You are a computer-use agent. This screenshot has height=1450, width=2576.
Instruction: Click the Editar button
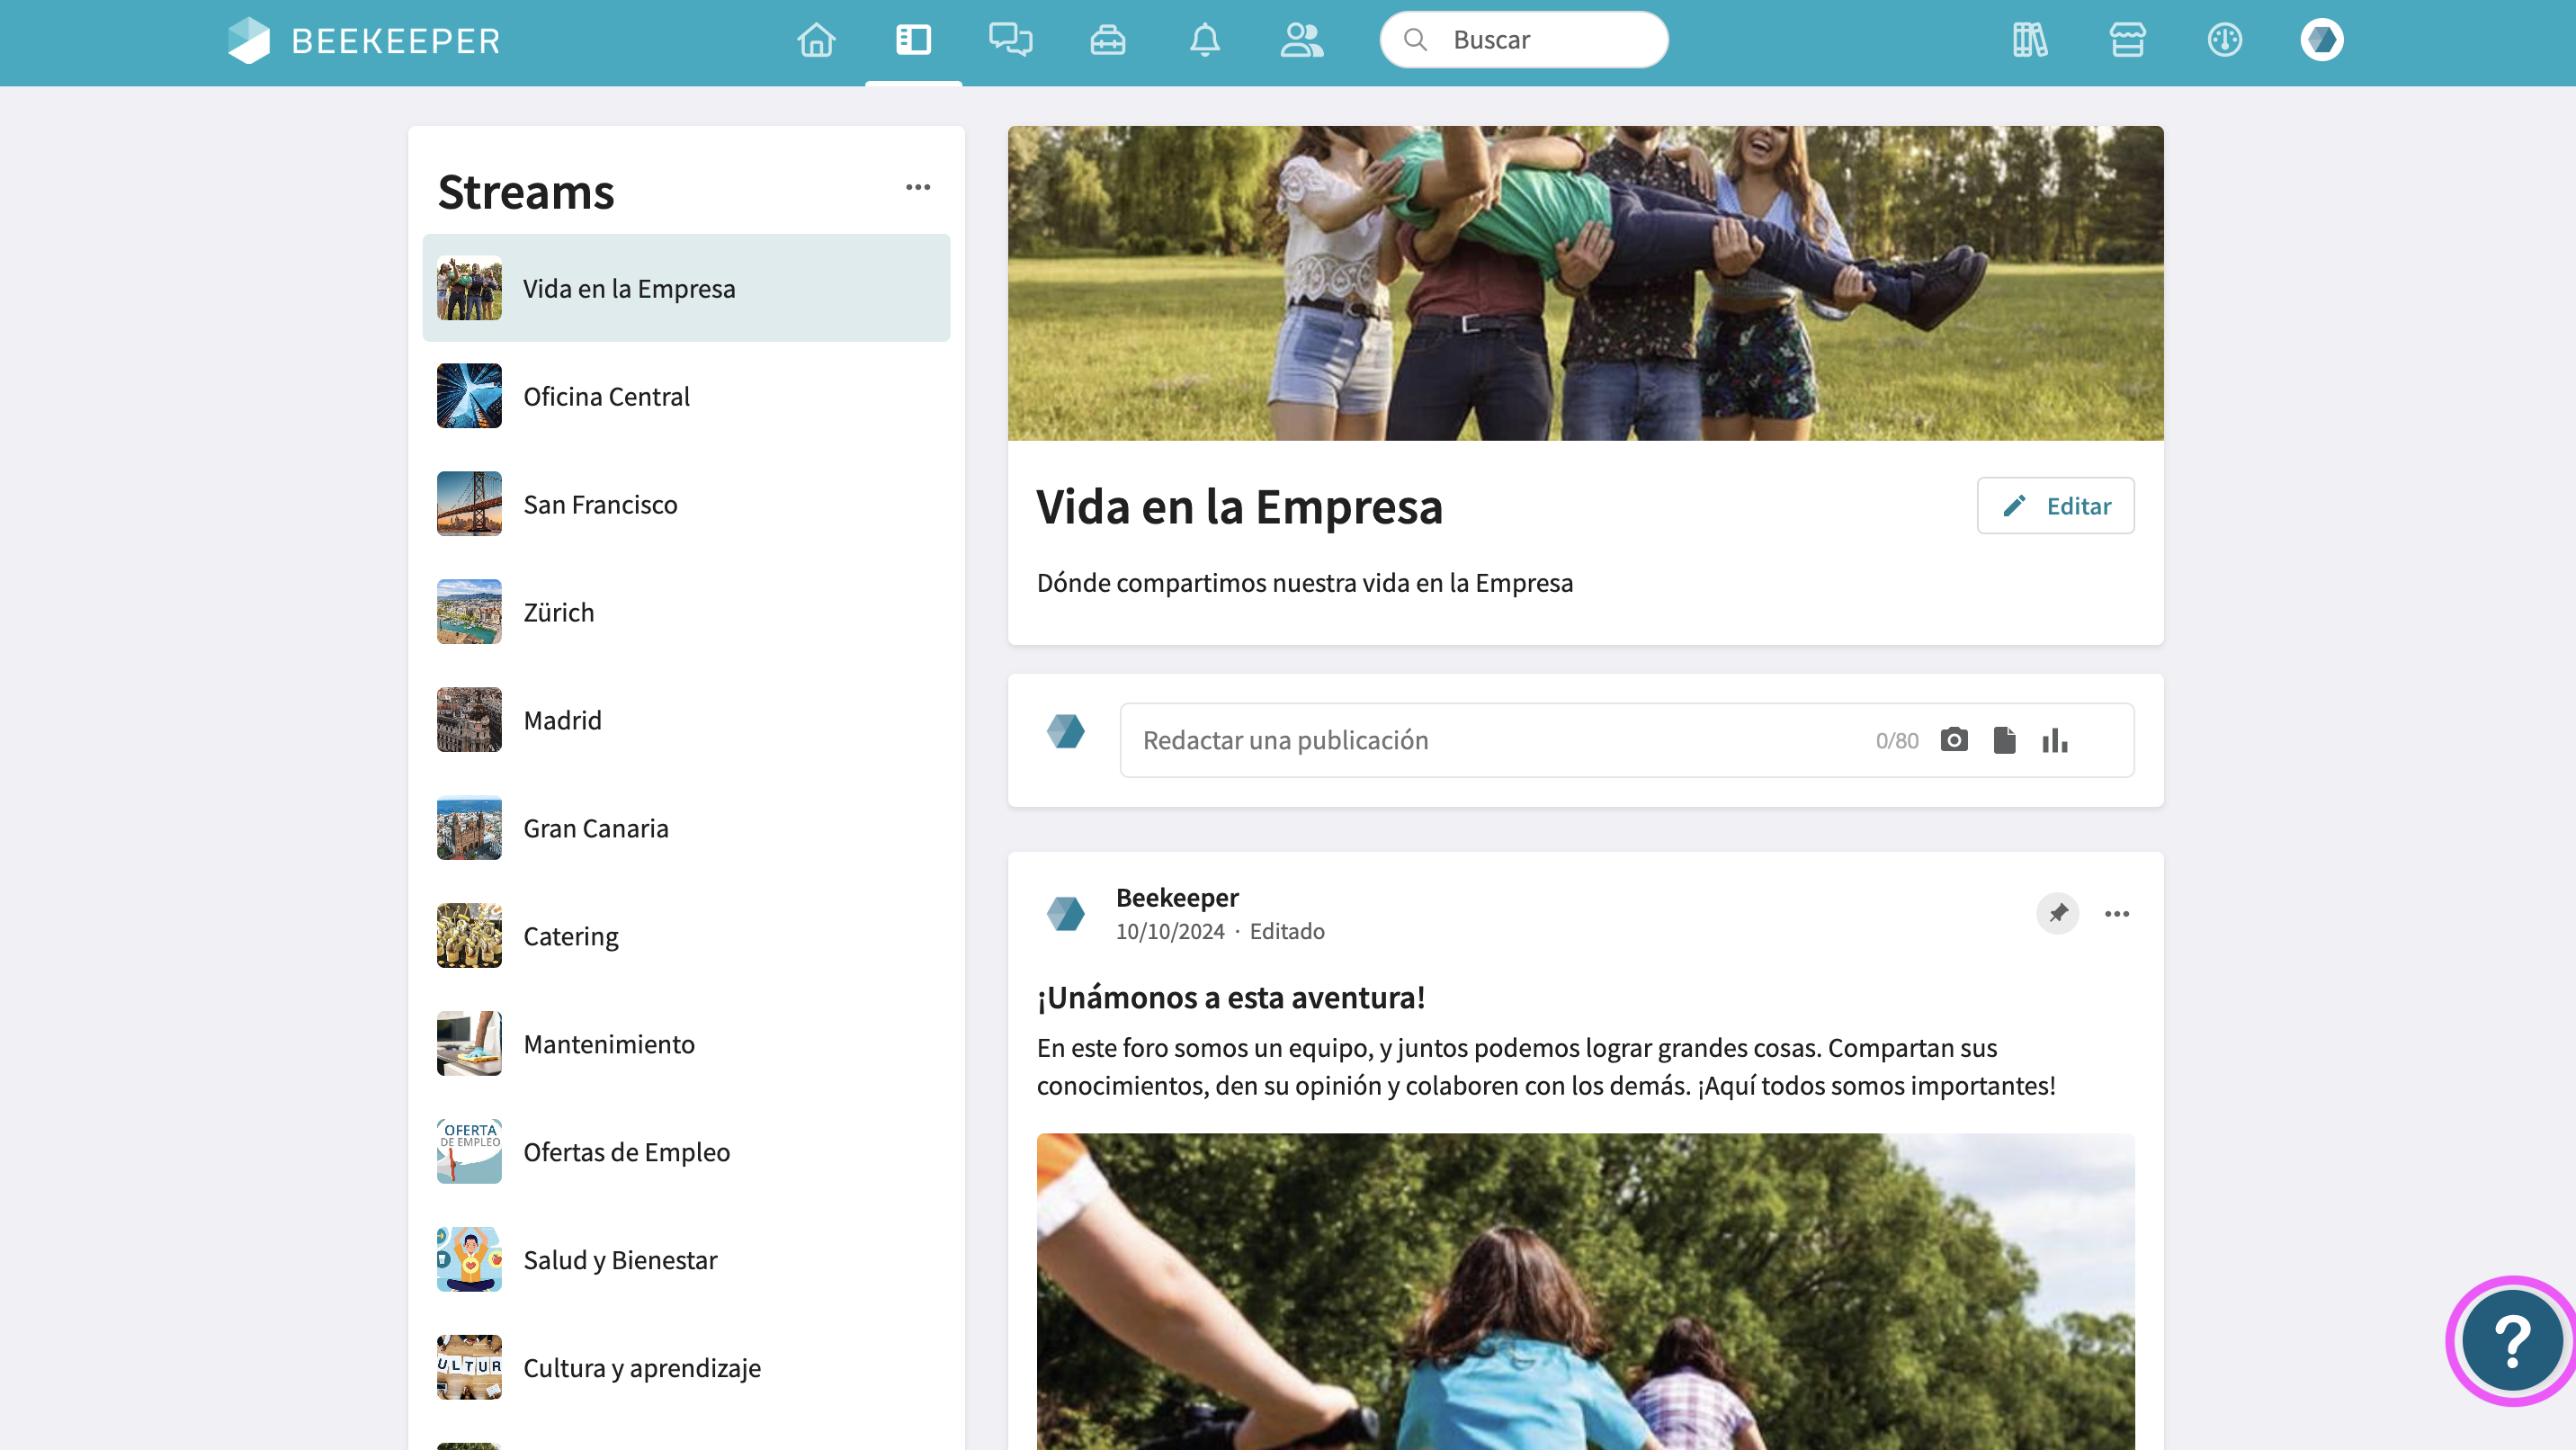(2055, 506)
